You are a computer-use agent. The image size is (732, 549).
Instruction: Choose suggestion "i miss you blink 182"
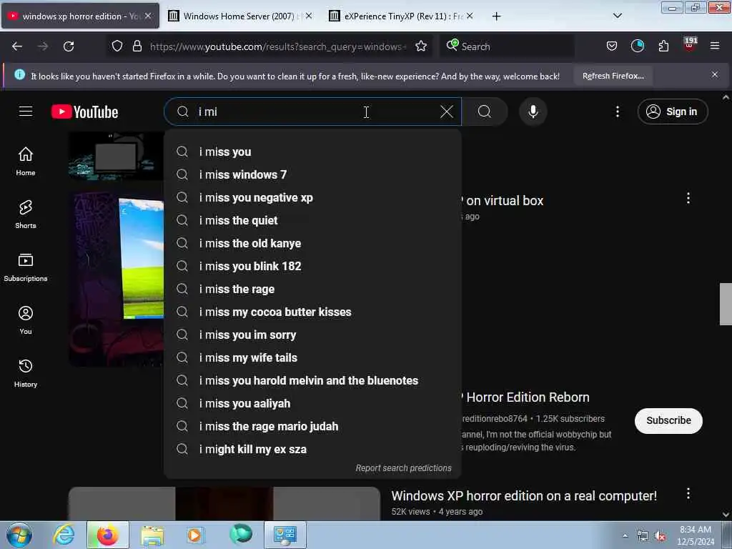(313, 266)
